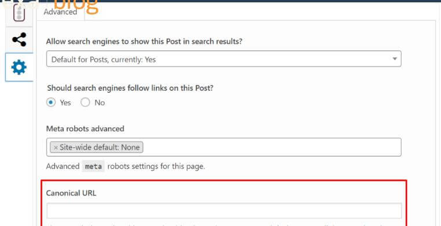The height and width of the screenshot is (226, 441).
Task: Open the search results visibility dropdown
Action: (223, 59)
